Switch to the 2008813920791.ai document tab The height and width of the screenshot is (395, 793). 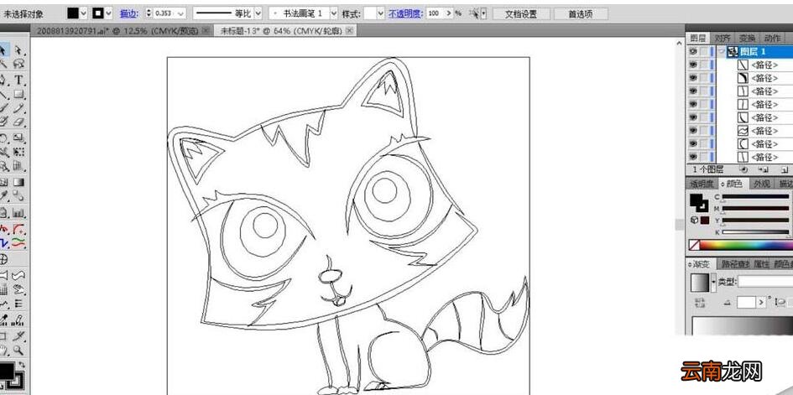pos(117,31)
